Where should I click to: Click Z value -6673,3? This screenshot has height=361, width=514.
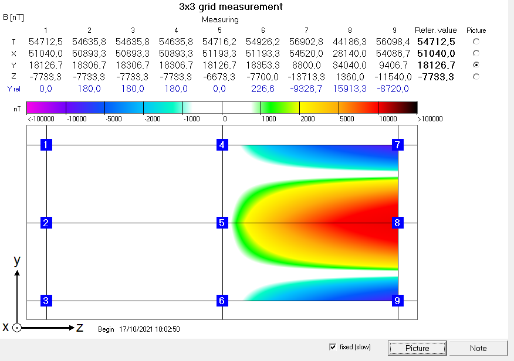(x=219, y=77)
